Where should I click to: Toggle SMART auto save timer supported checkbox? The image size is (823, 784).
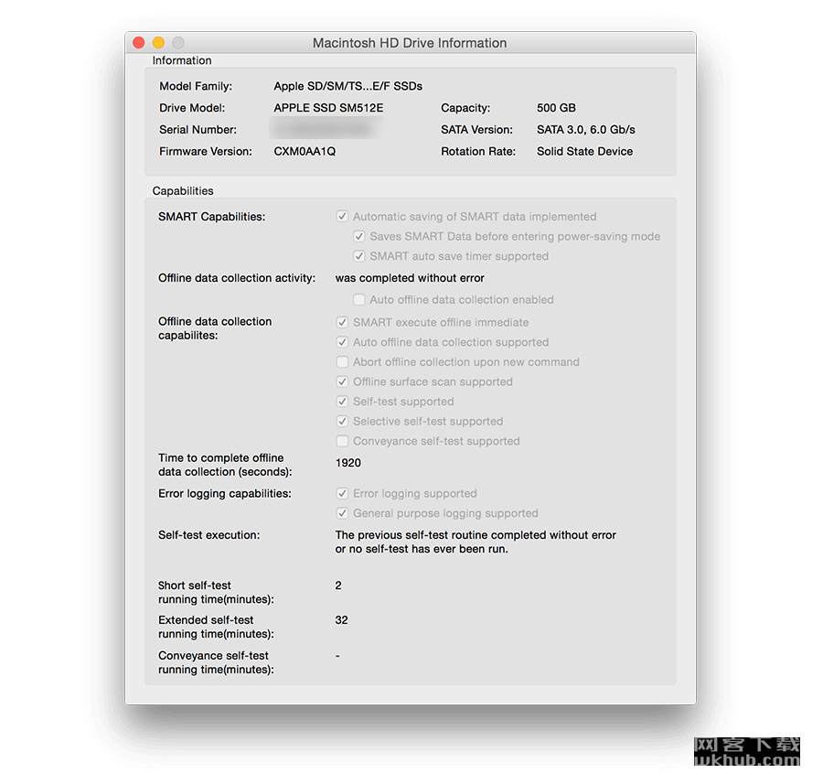click(359, 256)
